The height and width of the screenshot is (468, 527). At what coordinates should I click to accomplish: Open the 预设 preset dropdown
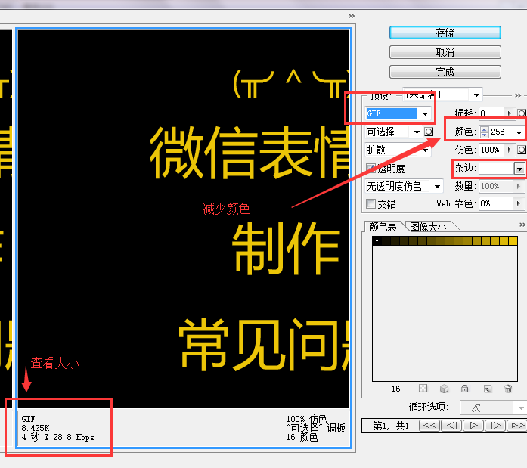pos(476,95)
